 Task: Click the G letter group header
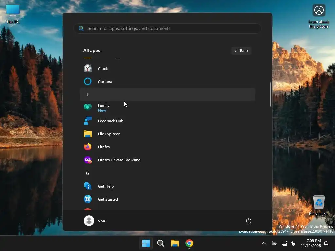[x=167, y=173]
